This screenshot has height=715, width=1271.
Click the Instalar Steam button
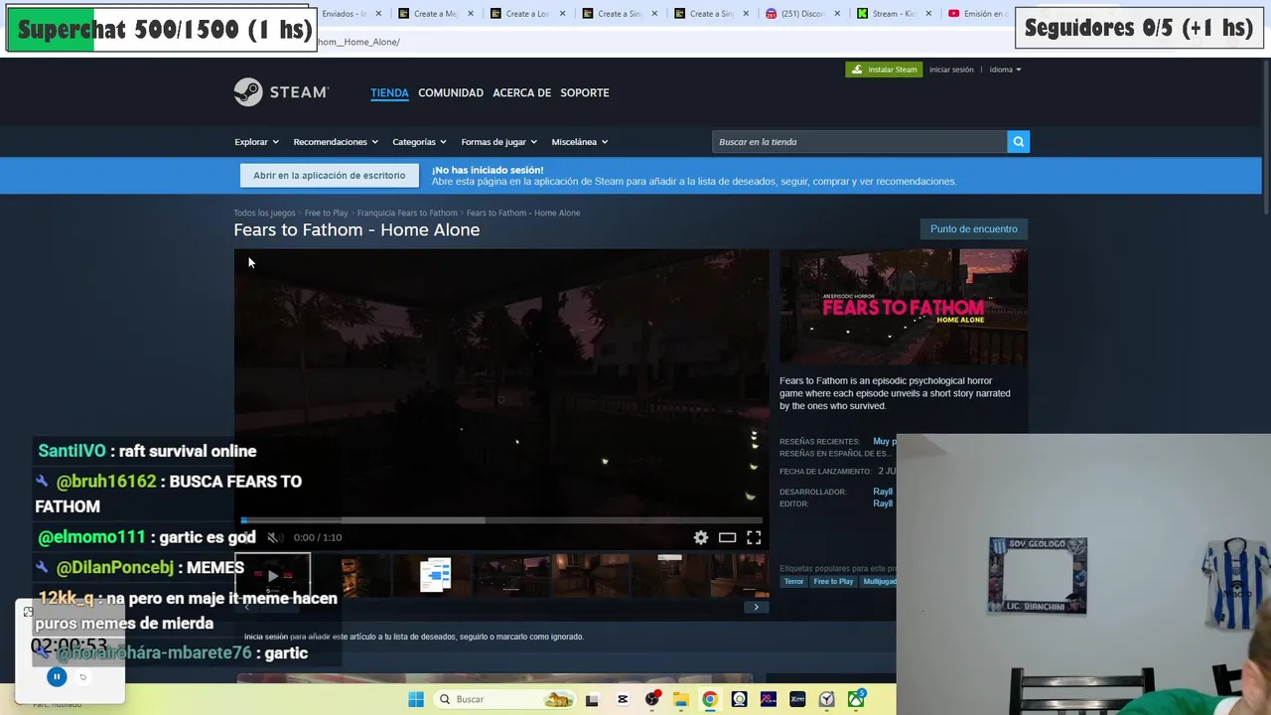(x=884, y=70)
